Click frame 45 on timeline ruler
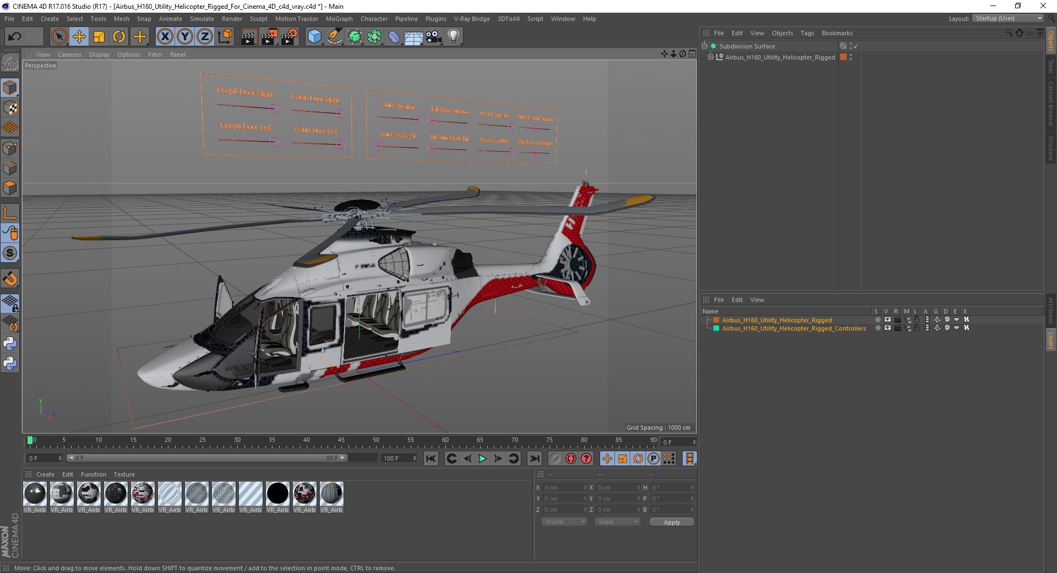The width and height of the screenshot is (1057, 573). tap(341, 441)
